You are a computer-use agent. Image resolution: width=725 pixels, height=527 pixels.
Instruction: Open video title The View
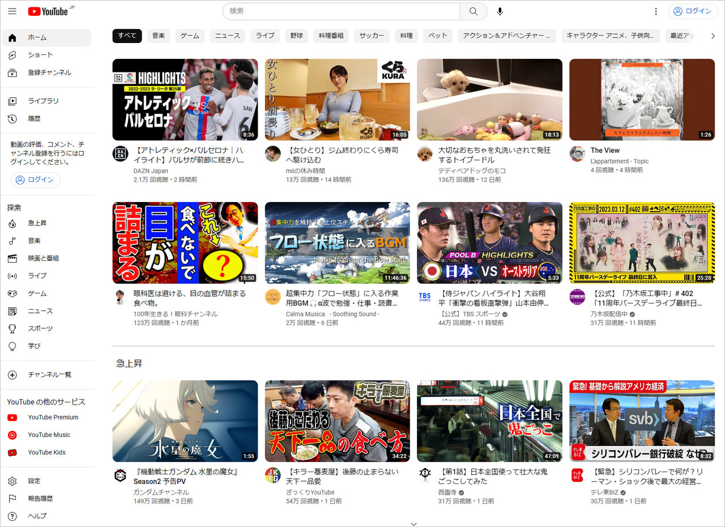point(605,151)
